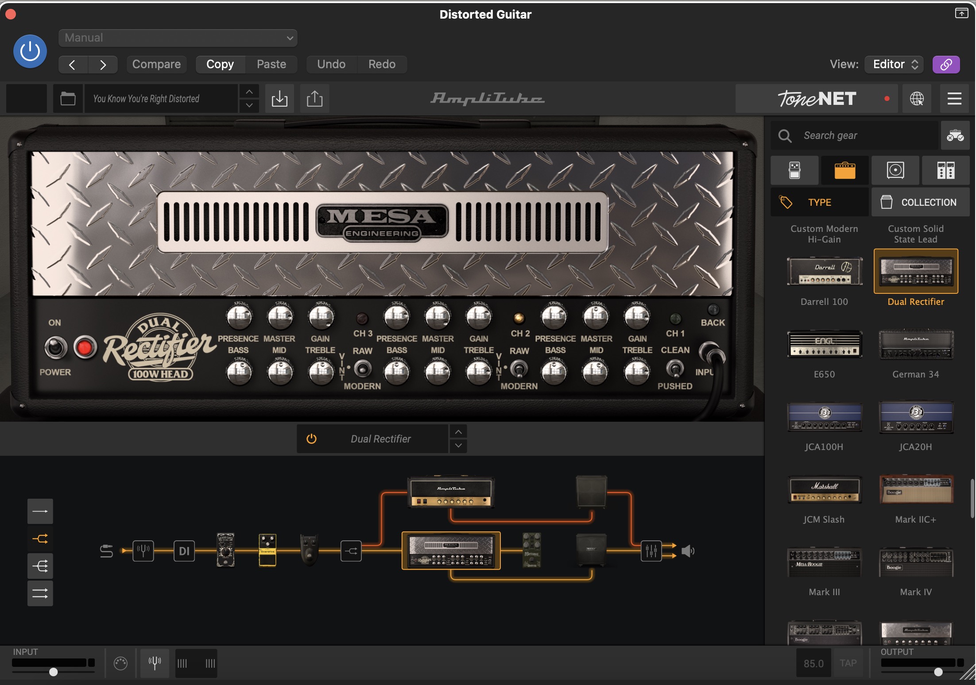Image resolution: width=976 pixels, height=685 pixels.
Task: Click the tuner block in signal chain
Action: [x=143, y=551]
